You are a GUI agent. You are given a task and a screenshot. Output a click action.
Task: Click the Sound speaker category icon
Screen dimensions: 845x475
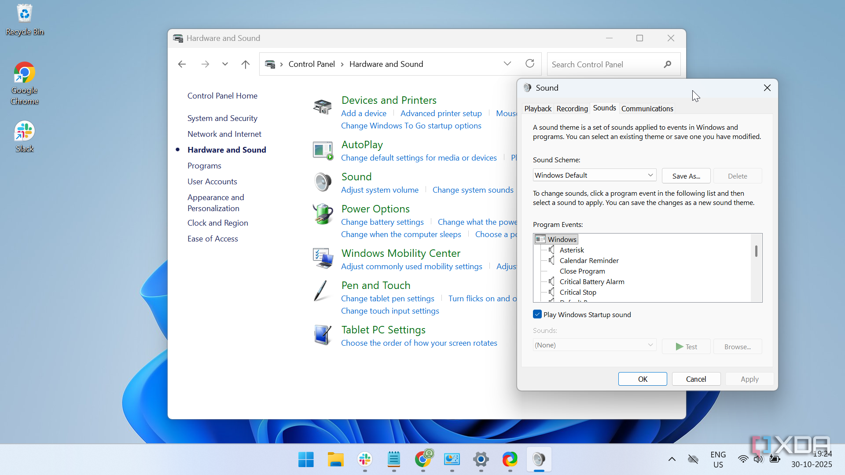323,182
